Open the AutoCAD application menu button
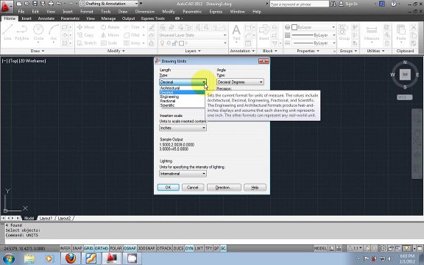This screenshot has width=424, height=265. pyautogui.click(x=6, y=7)
